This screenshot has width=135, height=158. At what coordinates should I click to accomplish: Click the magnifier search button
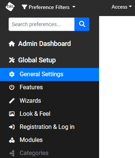click(82, 24)
